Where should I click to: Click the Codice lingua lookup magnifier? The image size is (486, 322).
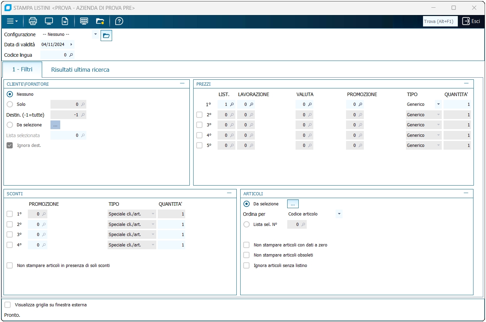tap(71, 55)
